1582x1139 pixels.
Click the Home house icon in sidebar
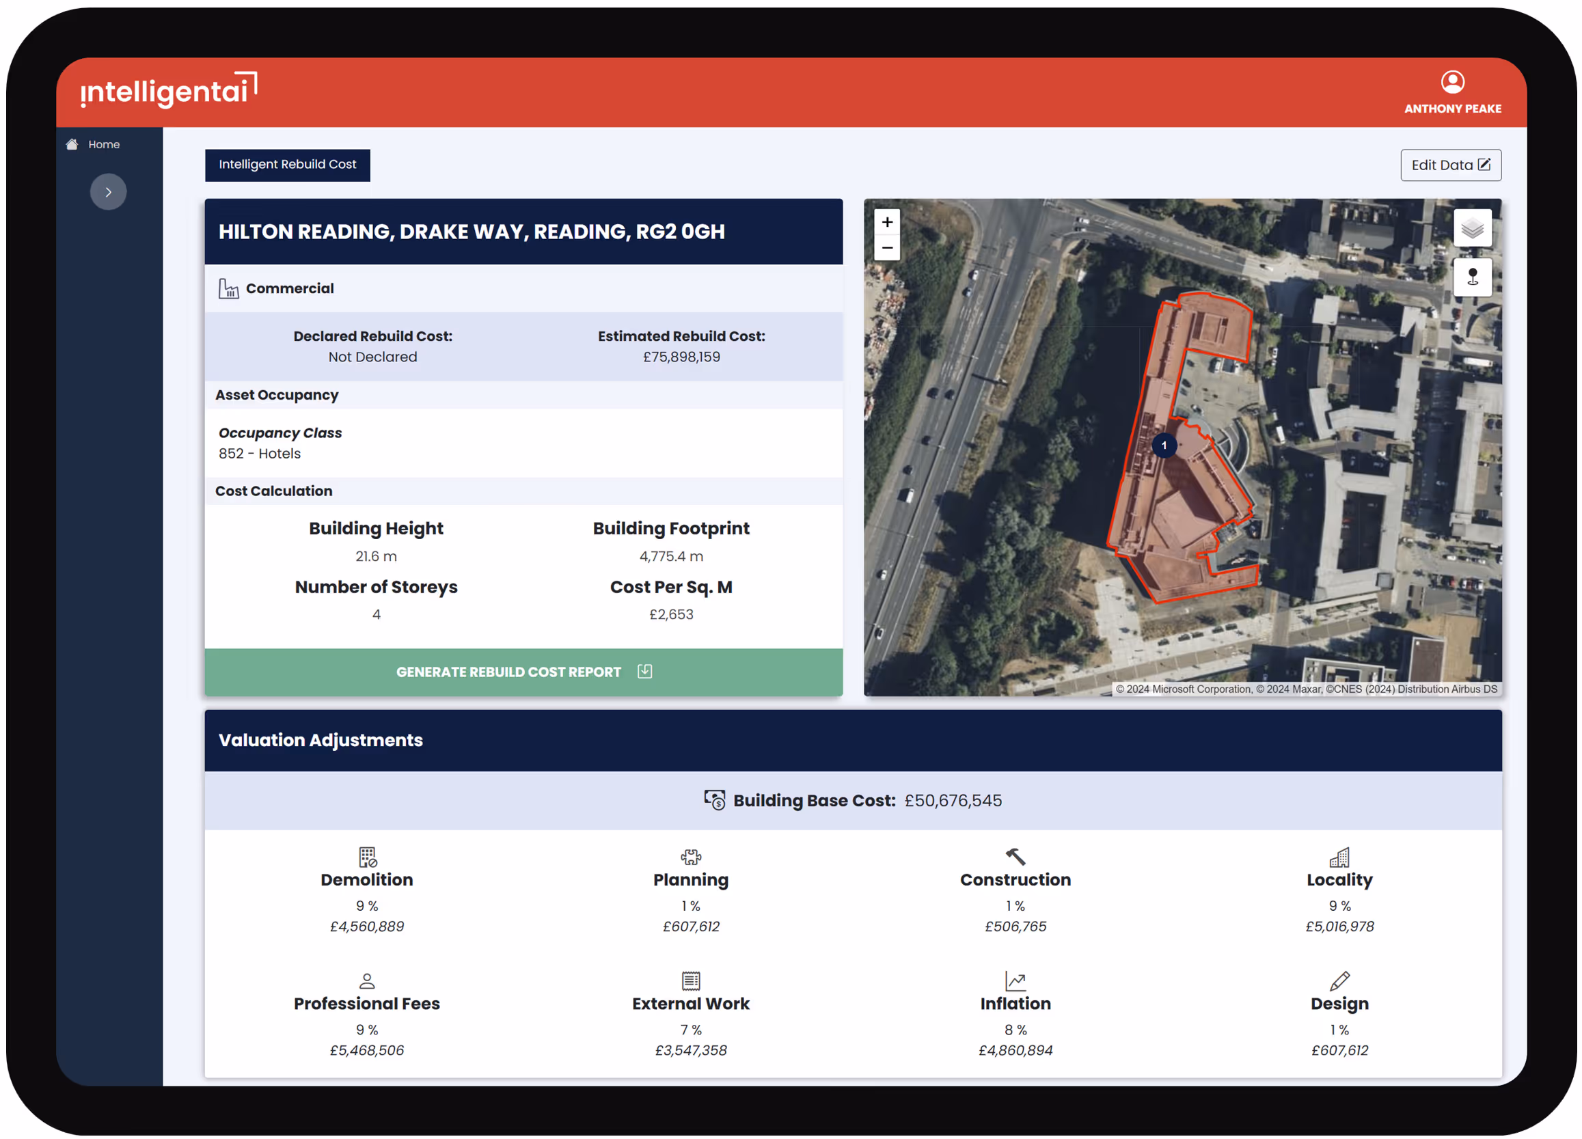(72, 144)
